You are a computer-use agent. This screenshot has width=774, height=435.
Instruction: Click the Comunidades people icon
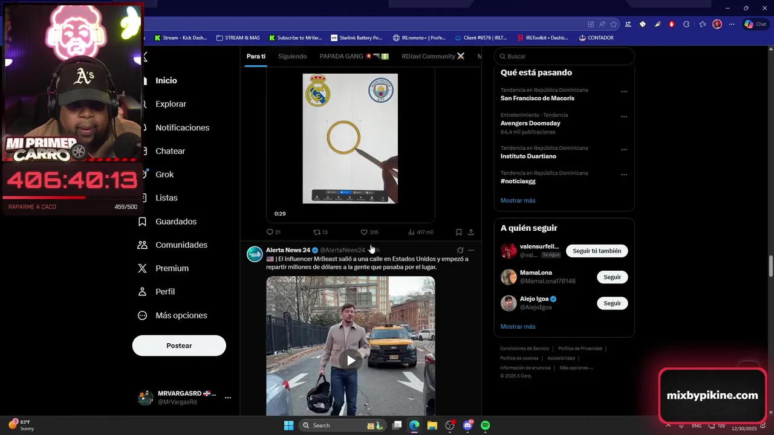click(x=143, y=245)
